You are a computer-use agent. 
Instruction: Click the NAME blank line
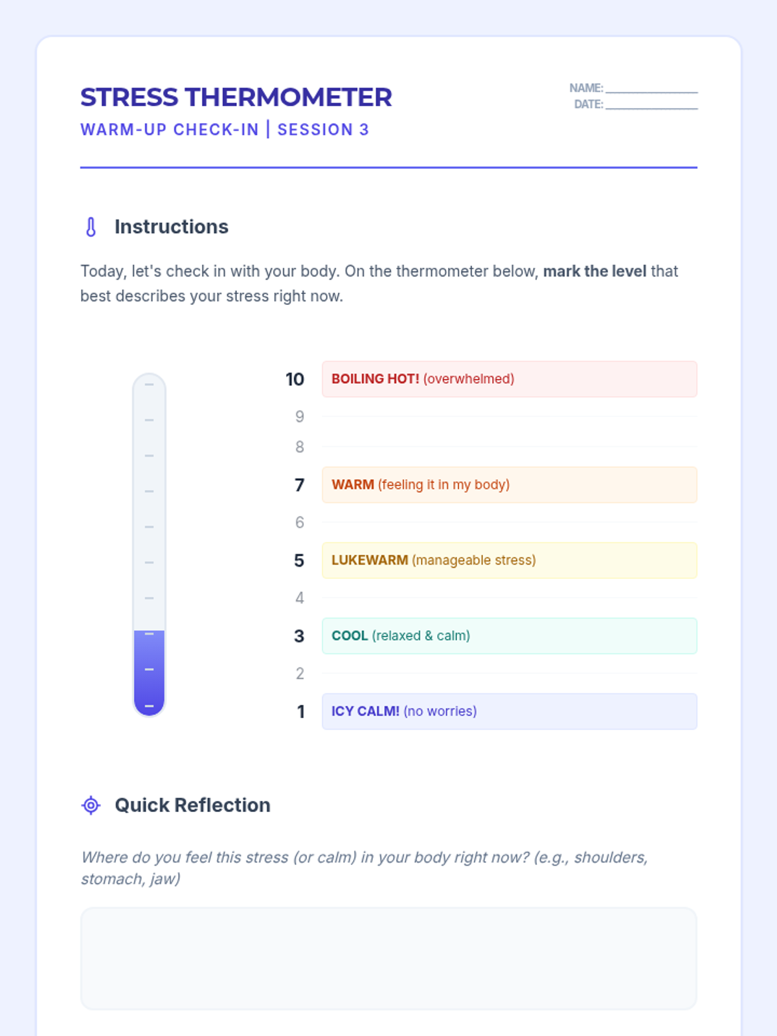click(651, 88)
